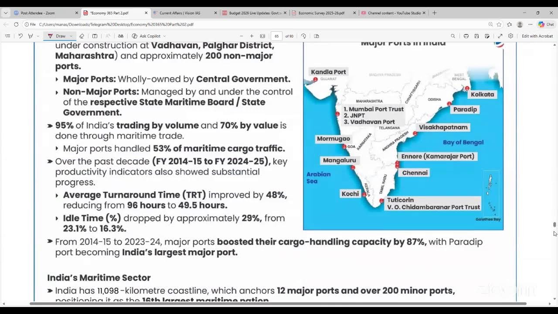Click the 'India's Maritime Sector' heading
The width and height of the screenshot is (558, 314).
[x=99, y=278]
